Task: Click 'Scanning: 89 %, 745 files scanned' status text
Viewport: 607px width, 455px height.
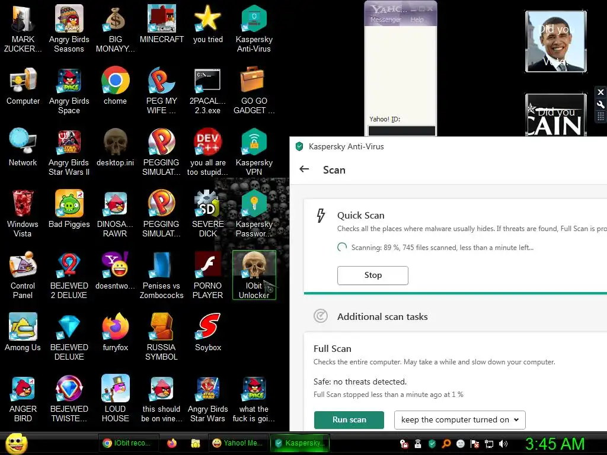Action: click(442, 248)
